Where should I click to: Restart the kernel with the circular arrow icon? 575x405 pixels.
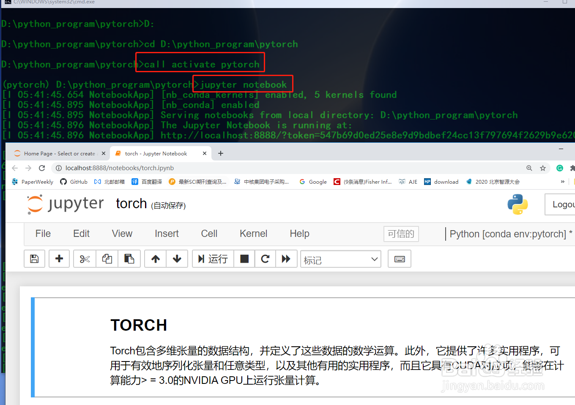(x=265, y=259)
